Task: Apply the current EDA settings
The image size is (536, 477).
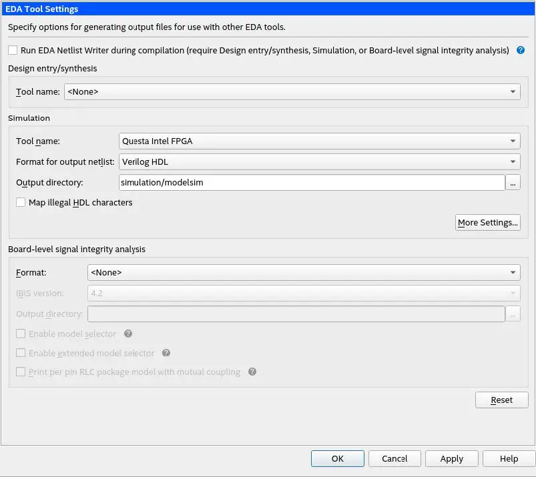Action: pos(451,458)
